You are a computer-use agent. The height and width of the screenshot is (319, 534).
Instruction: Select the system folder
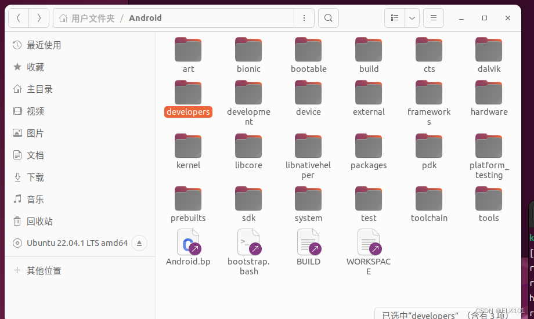[x=309, y=205]
